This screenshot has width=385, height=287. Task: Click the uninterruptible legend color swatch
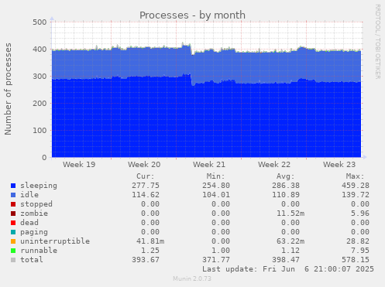13,241
